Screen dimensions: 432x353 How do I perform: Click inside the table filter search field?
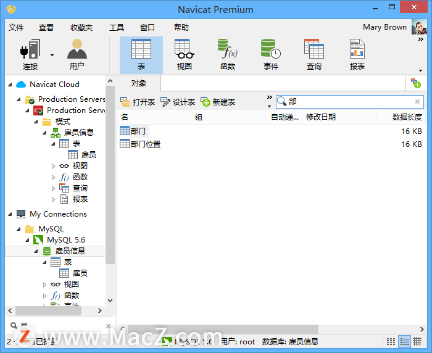point(350,102)
